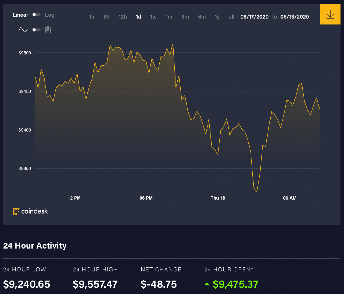
Task: Toggle the Linear/Log scale switch
Action: (37, 15)
